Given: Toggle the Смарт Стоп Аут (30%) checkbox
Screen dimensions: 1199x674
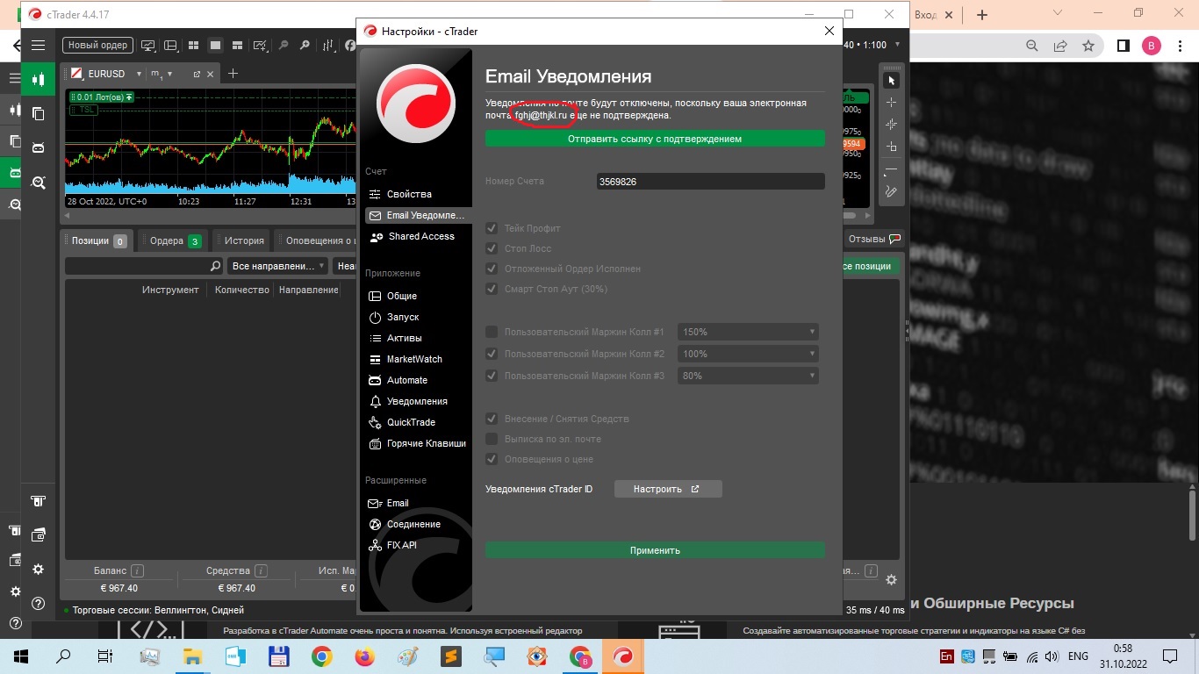Looking at the screenshot, I should click(x=492, y=289).
